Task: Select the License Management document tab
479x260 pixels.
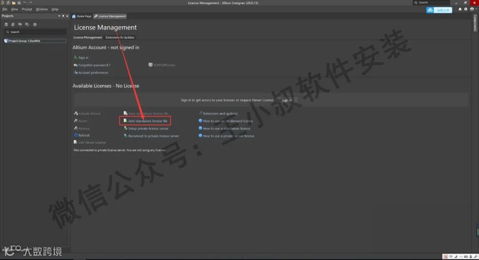Action: (x=110, y=16)
